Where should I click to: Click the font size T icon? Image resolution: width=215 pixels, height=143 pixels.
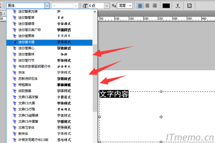coord(85,6)
